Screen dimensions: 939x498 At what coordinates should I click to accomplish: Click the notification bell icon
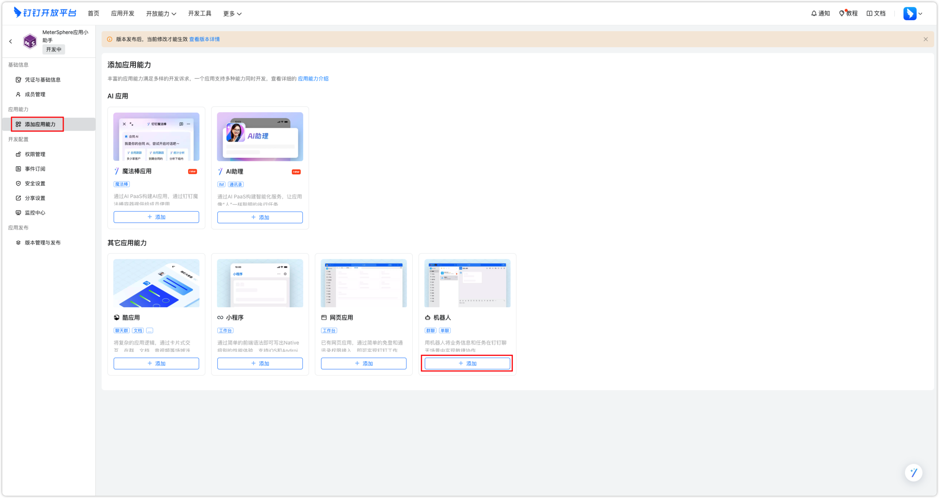814,14
